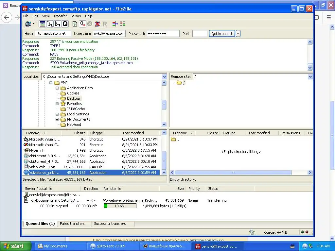Screen dimensions: 335x251
Task: Open the View menu
Action: (x=46, y=16)
